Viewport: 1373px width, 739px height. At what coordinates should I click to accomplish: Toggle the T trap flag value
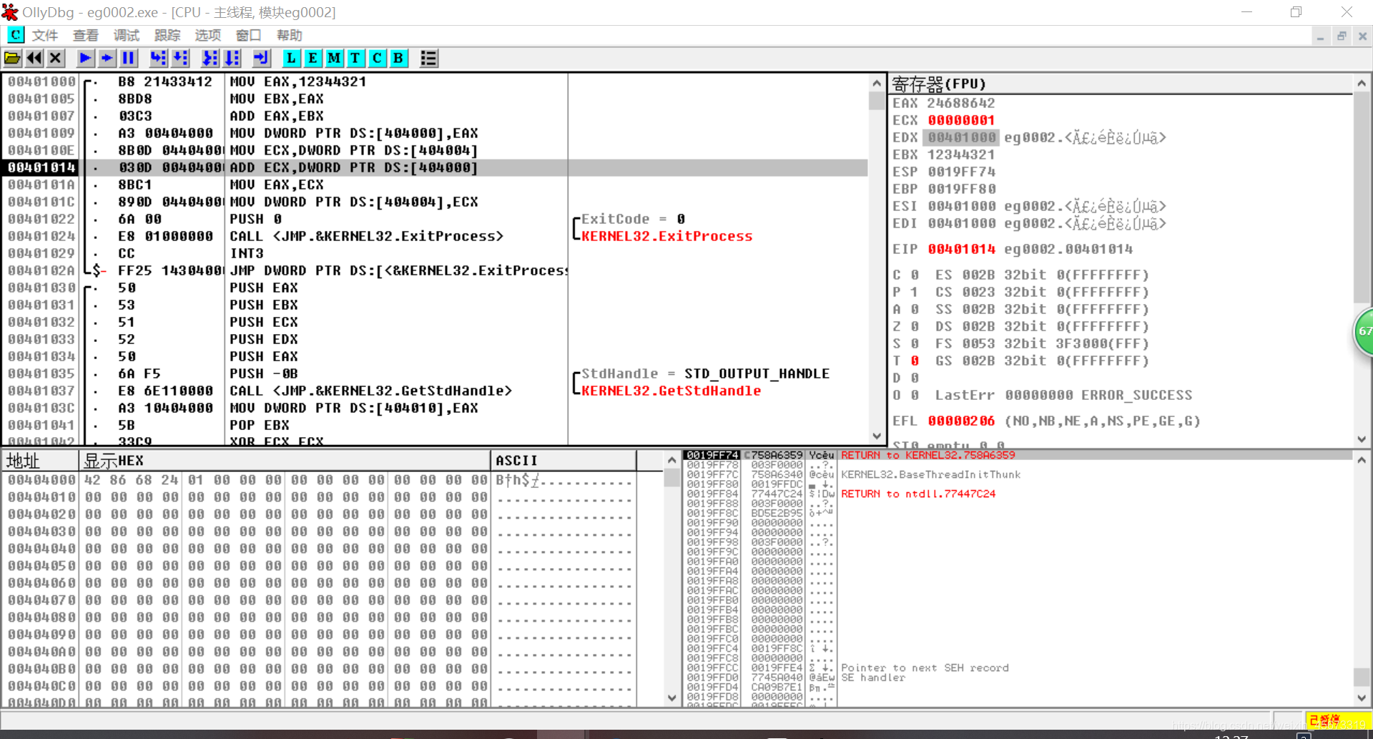(x=915, y=361)
